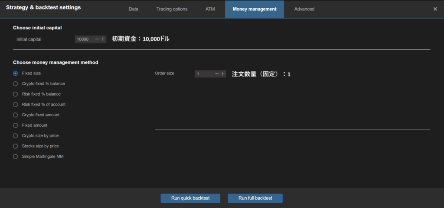
Task: Select the Fixed amount radio button
Action: click(x=16, y=125)
